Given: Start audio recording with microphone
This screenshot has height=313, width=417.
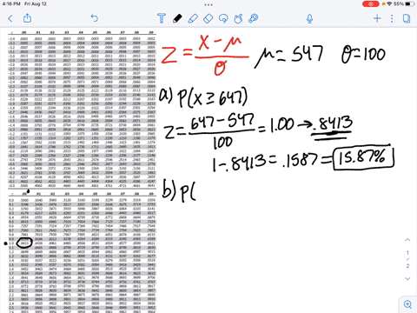Looking at the screenshot, I should pyautogui.click(x=309, y=19).
